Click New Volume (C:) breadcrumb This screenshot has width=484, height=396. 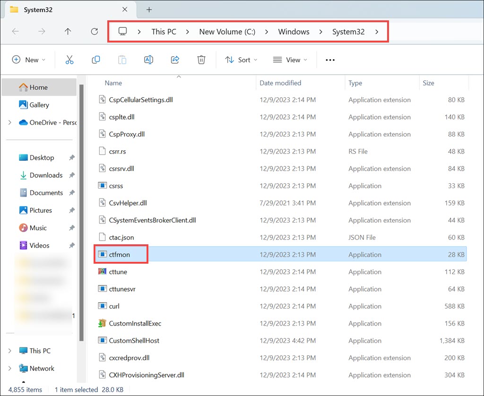tap(227, 32)
